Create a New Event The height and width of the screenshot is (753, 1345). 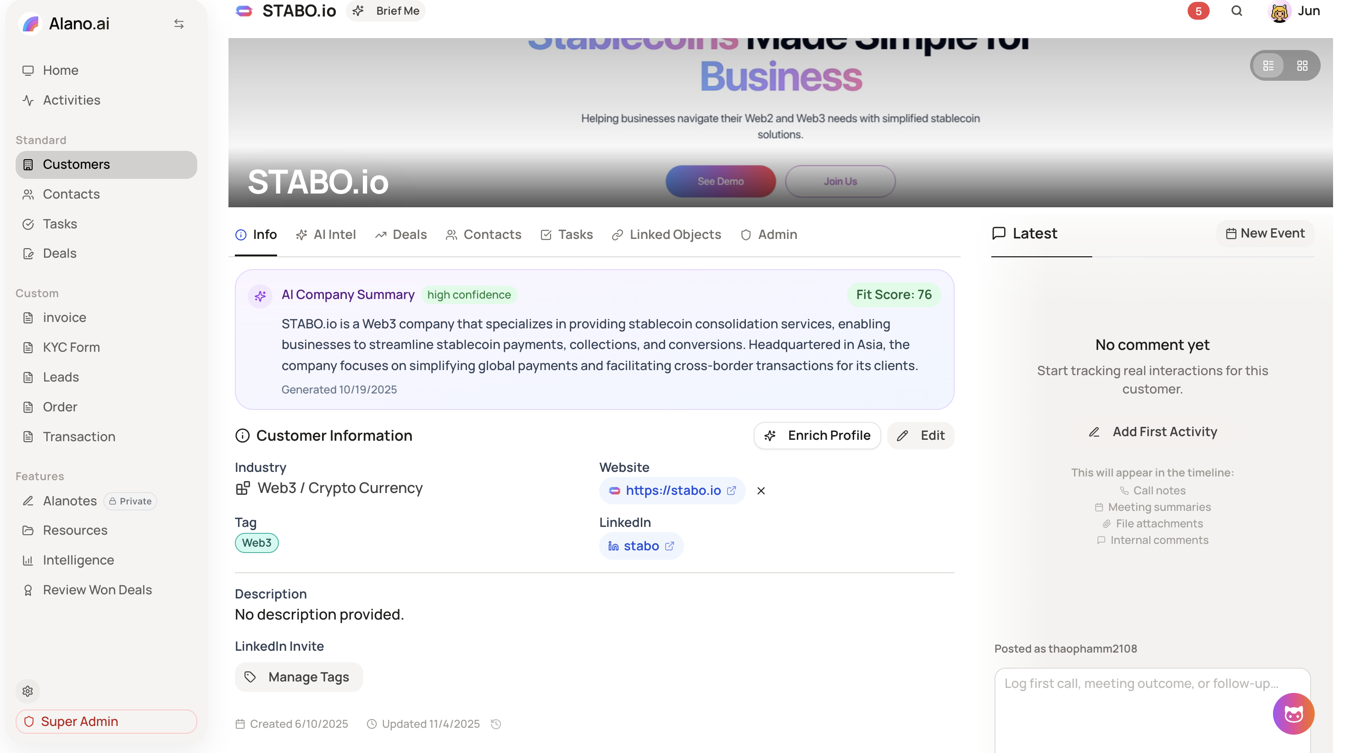click(1265, 233)
